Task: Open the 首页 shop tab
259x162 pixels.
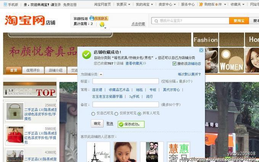Action: coord(14,70)
